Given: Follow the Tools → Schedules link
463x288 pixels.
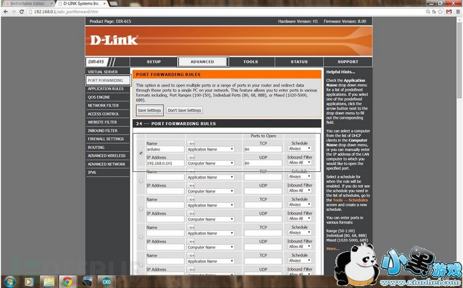Looking at the screenshot, I should (350, 200).
